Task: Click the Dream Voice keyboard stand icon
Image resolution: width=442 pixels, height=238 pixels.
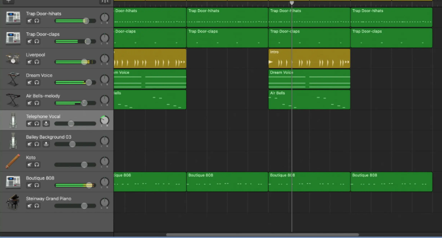Action: click(x=13, y=79)
